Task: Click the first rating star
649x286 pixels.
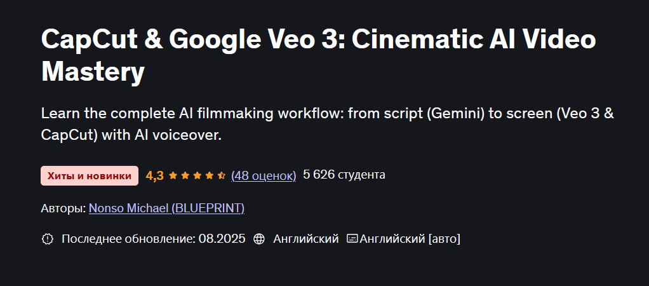Action: tap(173, 175)
